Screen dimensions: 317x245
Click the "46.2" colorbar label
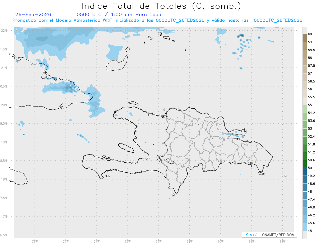tap(311, 215)
